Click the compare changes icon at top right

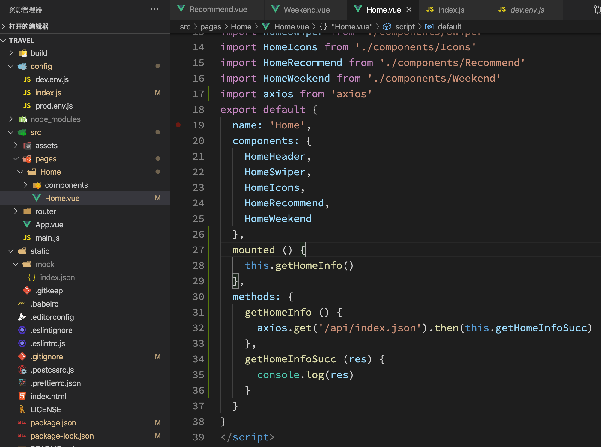click(x=597, y=10)
